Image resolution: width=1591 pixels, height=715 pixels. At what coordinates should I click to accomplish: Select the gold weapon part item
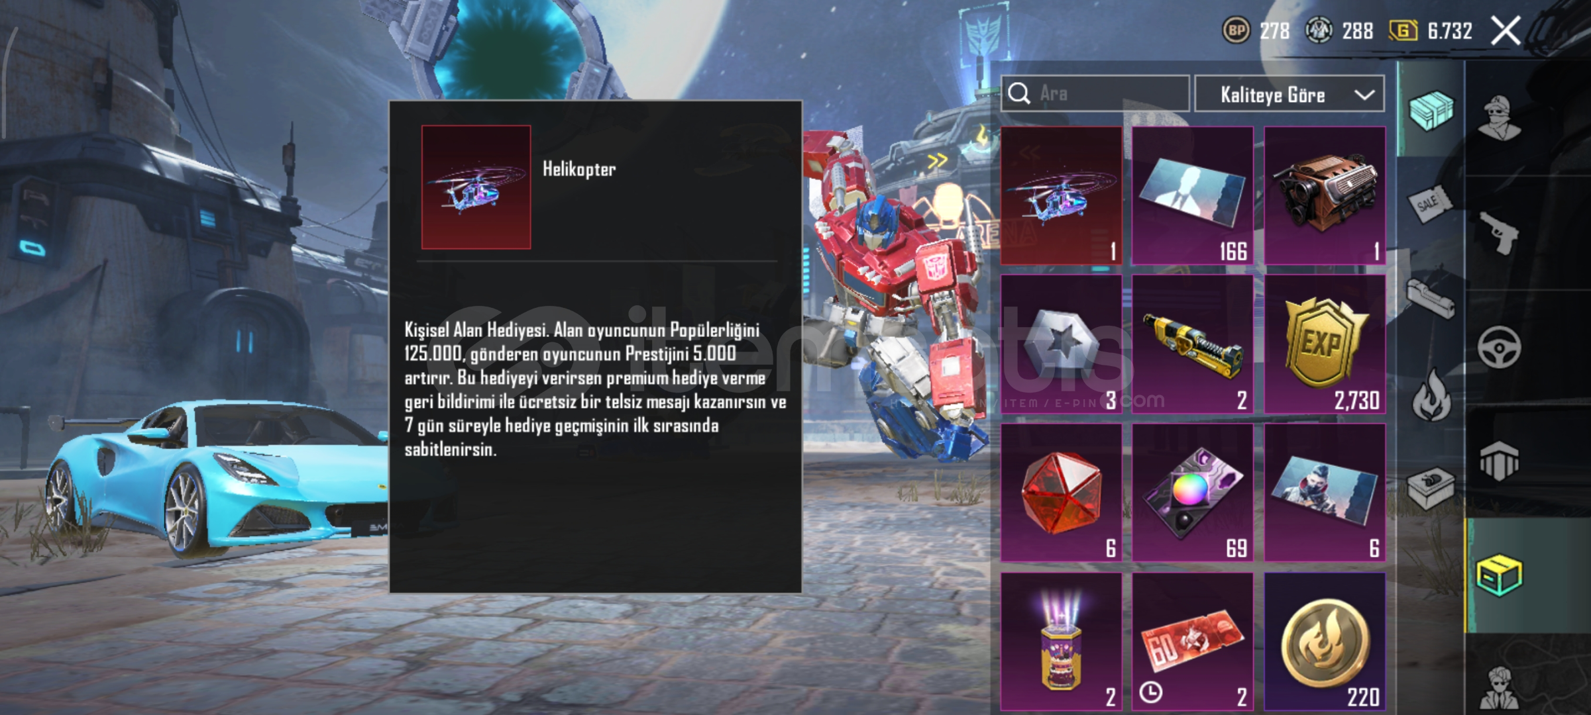point(1193,344)
